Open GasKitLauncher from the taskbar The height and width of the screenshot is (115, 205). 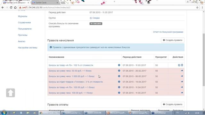point(72,113)
